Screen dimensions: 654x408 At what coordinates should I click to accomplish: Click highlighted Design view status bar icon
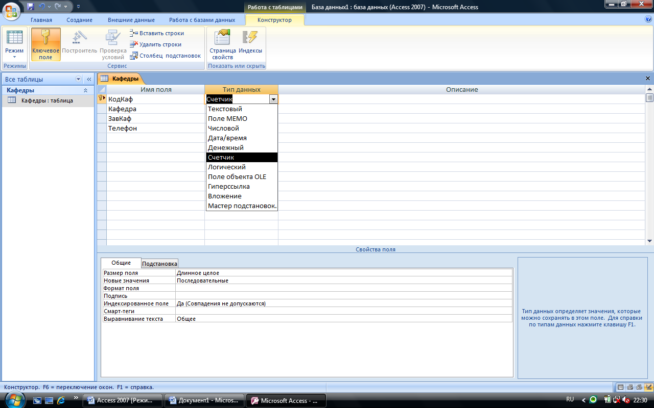648,387
